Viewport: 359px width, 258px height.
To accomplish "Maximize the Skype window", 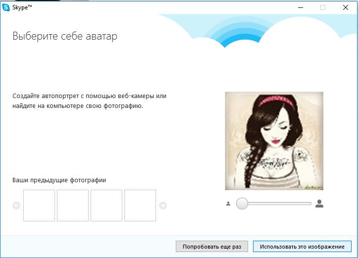I will (x=323, y=7).
